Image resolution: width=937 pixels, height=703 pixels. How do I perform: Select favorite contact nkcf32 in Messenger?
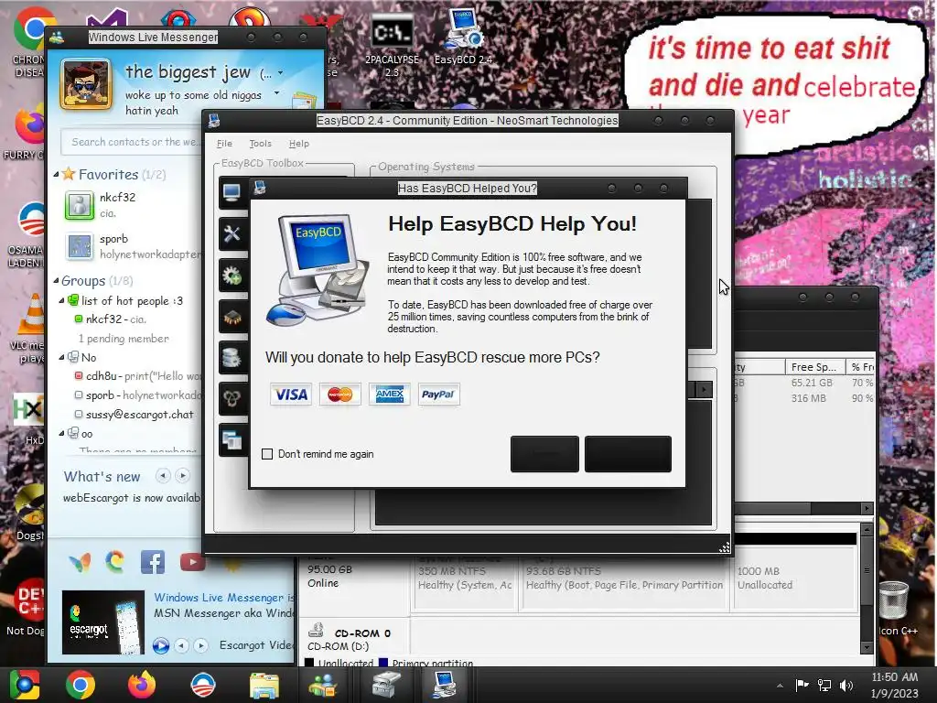click(132, 205)
